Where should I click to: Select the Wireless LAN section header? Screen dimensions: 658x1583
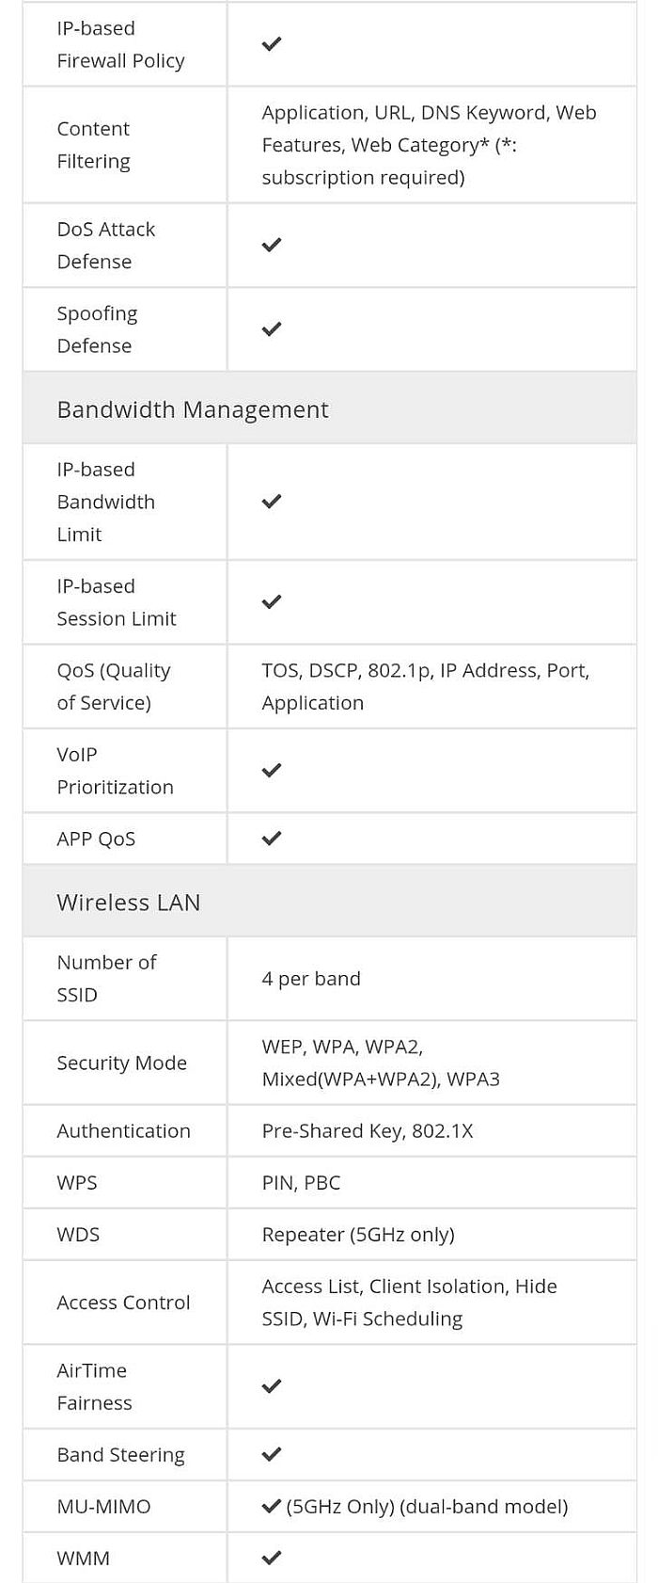click(329, 902)
